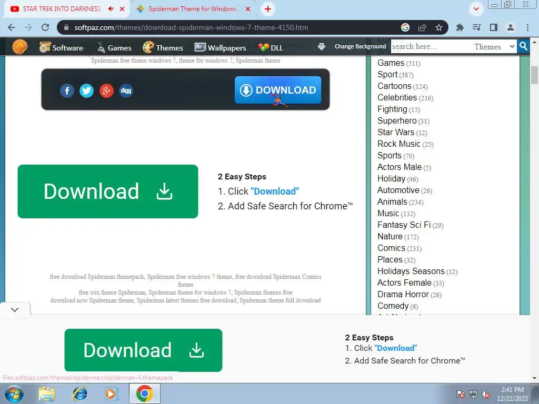Open the Actors Male (5) category
Screen dimensions: 539x404
click(404, 167)
